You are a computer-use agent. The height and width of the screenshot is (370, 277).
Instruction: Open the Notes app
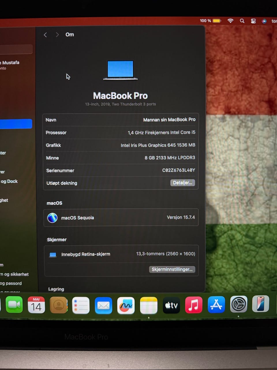point(149,305)
